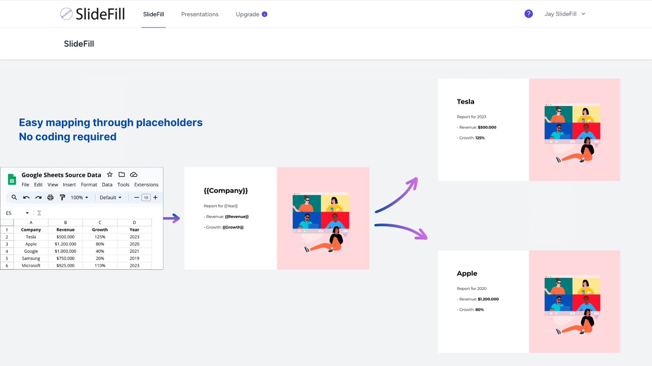Increase font size with plus button

point(155,197)
